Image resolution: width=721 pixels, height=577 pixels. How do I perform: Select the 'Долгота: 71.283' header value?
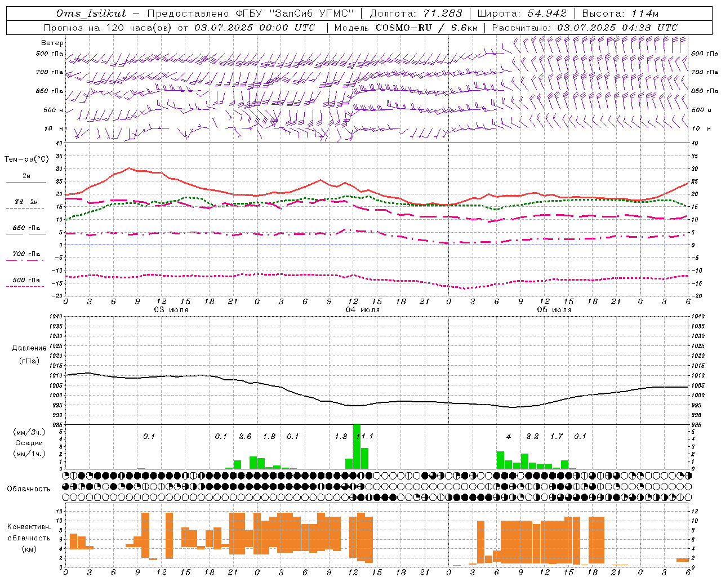pyautogui.click(x=416, y=14)
